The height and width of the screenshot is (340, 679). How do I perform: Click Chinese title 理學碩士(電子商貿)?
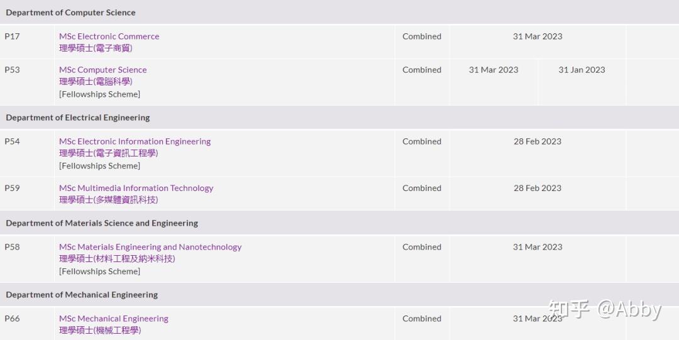(96, 48)
